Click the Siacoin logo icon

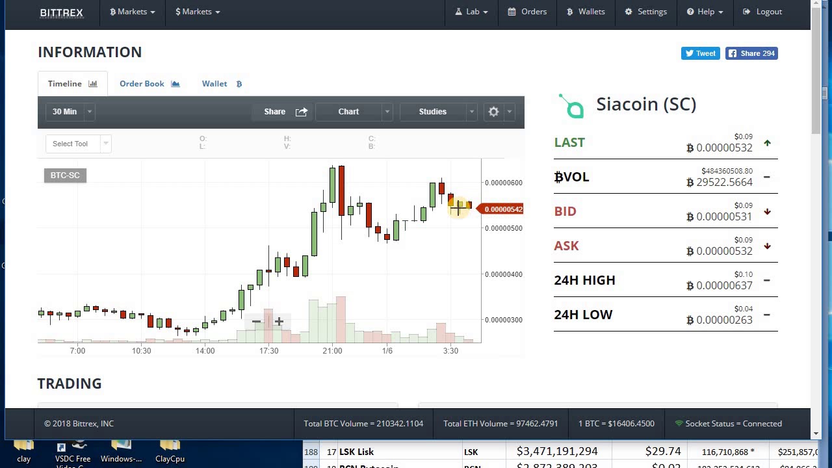pyautogui.click(x=572, y=106)
